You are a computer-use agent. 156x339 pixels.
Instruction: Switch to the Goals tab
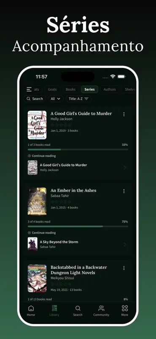[x=52, y=89]
